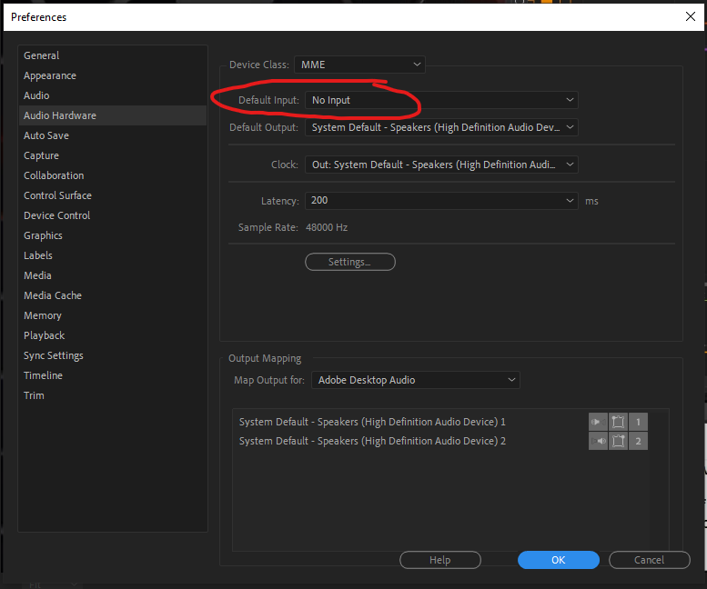Confirm with the OK button

point(558,560)
